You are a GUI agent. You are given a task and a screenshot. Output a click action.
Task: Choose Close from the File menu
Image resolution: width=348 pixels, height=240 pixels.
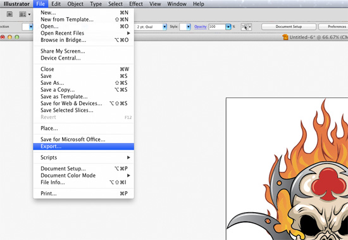[84, 69]
